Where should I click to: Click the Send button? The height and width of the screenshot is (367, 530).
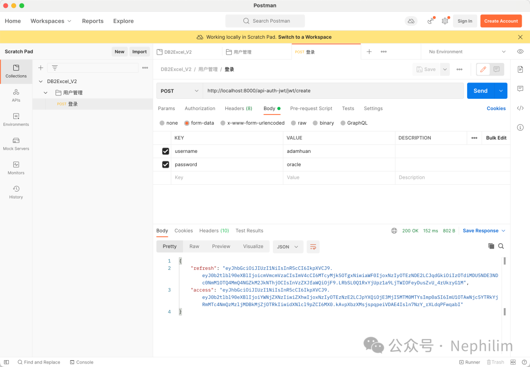(x=480, y=91)
